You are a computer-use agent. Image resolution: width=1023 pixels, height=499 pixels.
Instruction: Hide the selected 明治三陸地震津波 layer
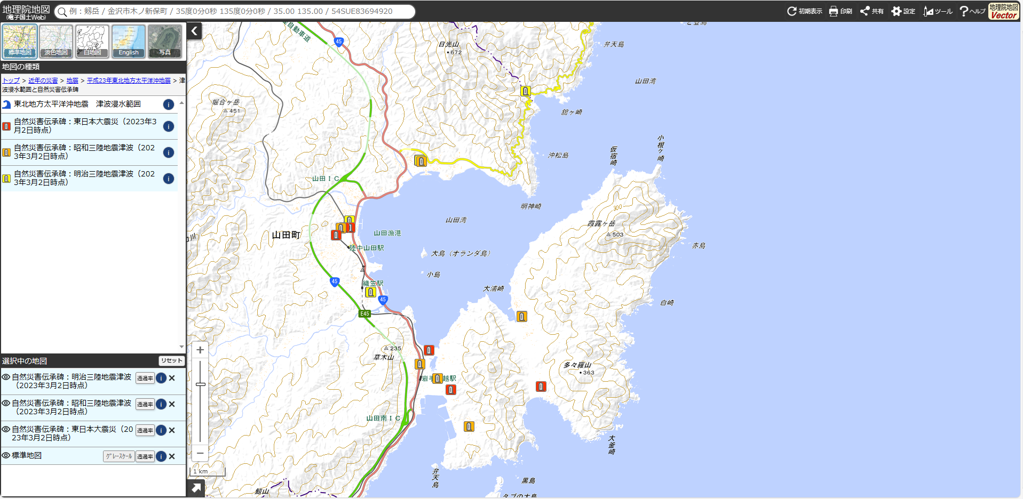(6, 377)
